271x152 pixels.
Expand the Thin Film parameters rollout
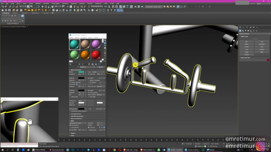[x=87, y=116]
